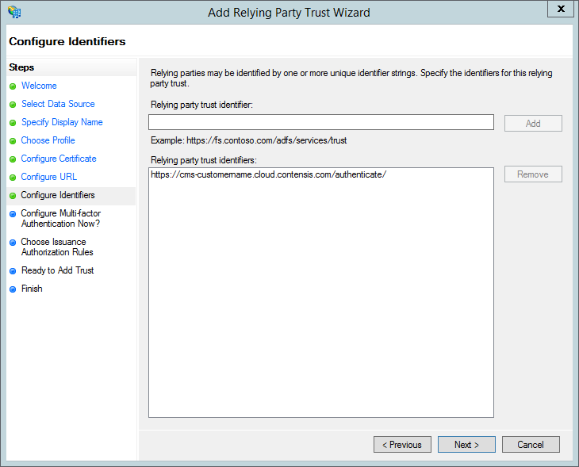Click the green bullet beside Configure Certificate
The image size is (579, 467).
pos(13,159)
